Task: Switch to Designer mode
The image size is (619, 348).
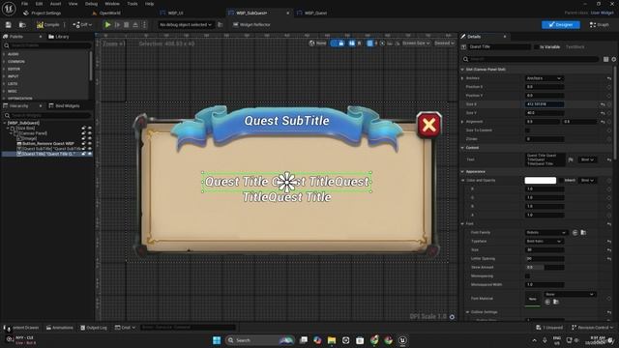Action: coord(561,25)
